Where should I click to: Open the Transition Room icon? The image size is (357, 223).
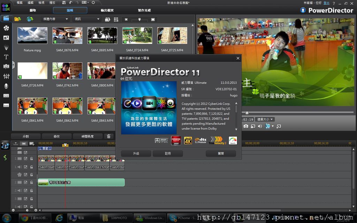click(x=6, y=67)
